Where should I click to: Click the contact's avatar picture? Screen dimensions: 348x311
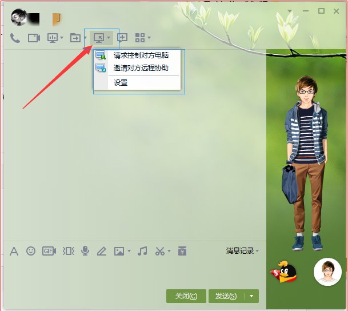(x=19, y=17)
